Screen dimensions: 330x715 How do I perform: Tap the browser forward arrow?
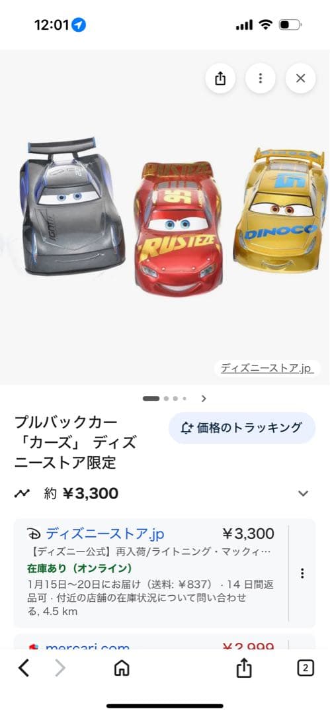click(60, 669)
